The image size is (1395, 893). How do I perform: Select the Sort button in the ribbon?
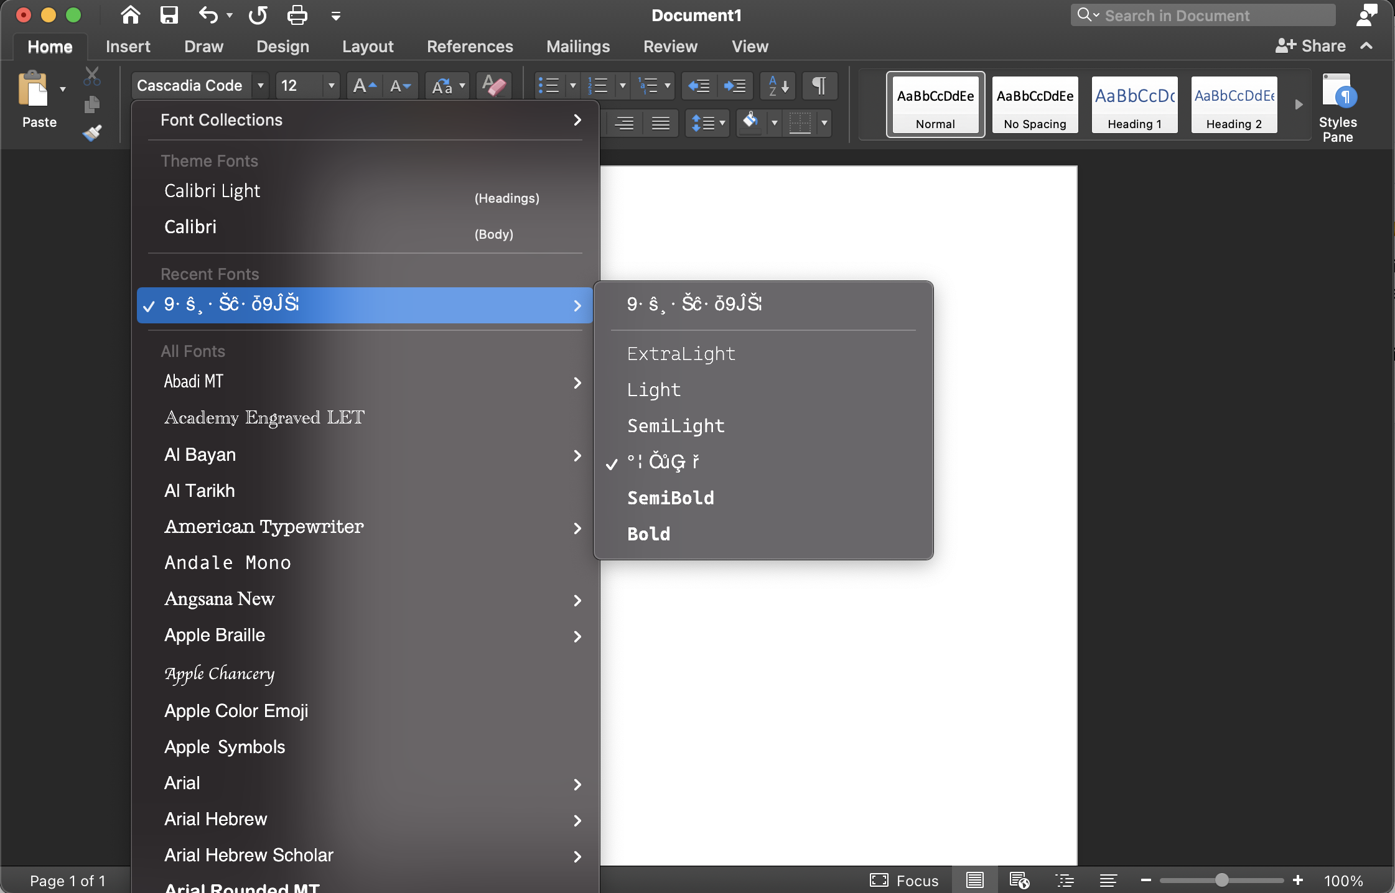pyautogui.click(x=776, y=86)
